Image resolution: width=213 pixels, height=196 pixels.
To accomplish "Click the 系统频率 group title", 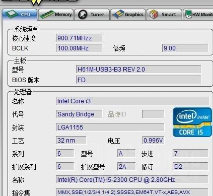I will click(26, 29).
